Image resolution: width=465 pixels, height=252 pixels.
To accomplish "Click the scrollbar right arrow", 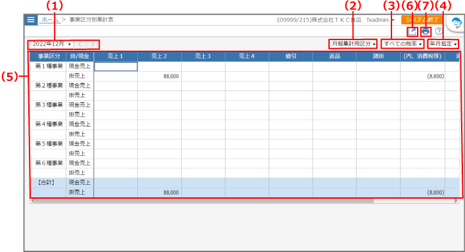I will click(456, 201).
